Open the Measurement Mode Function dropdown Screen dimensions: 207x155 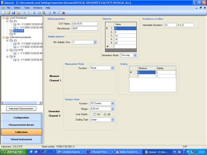[x=112, y=68]
